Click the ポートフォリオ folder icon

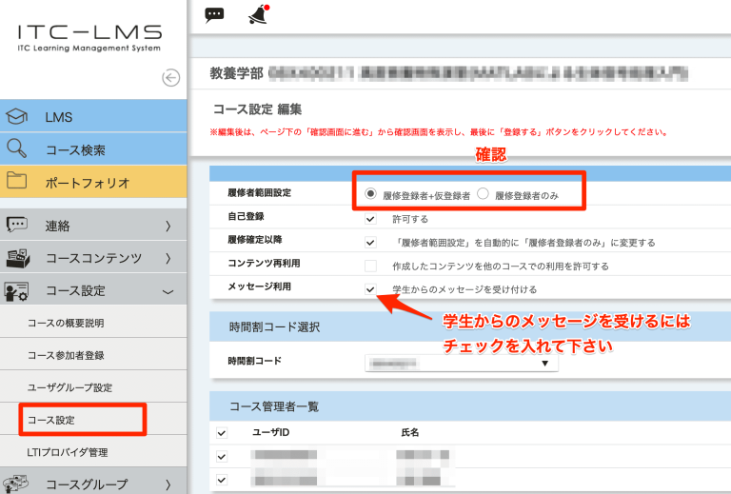(x=17, y=182)
